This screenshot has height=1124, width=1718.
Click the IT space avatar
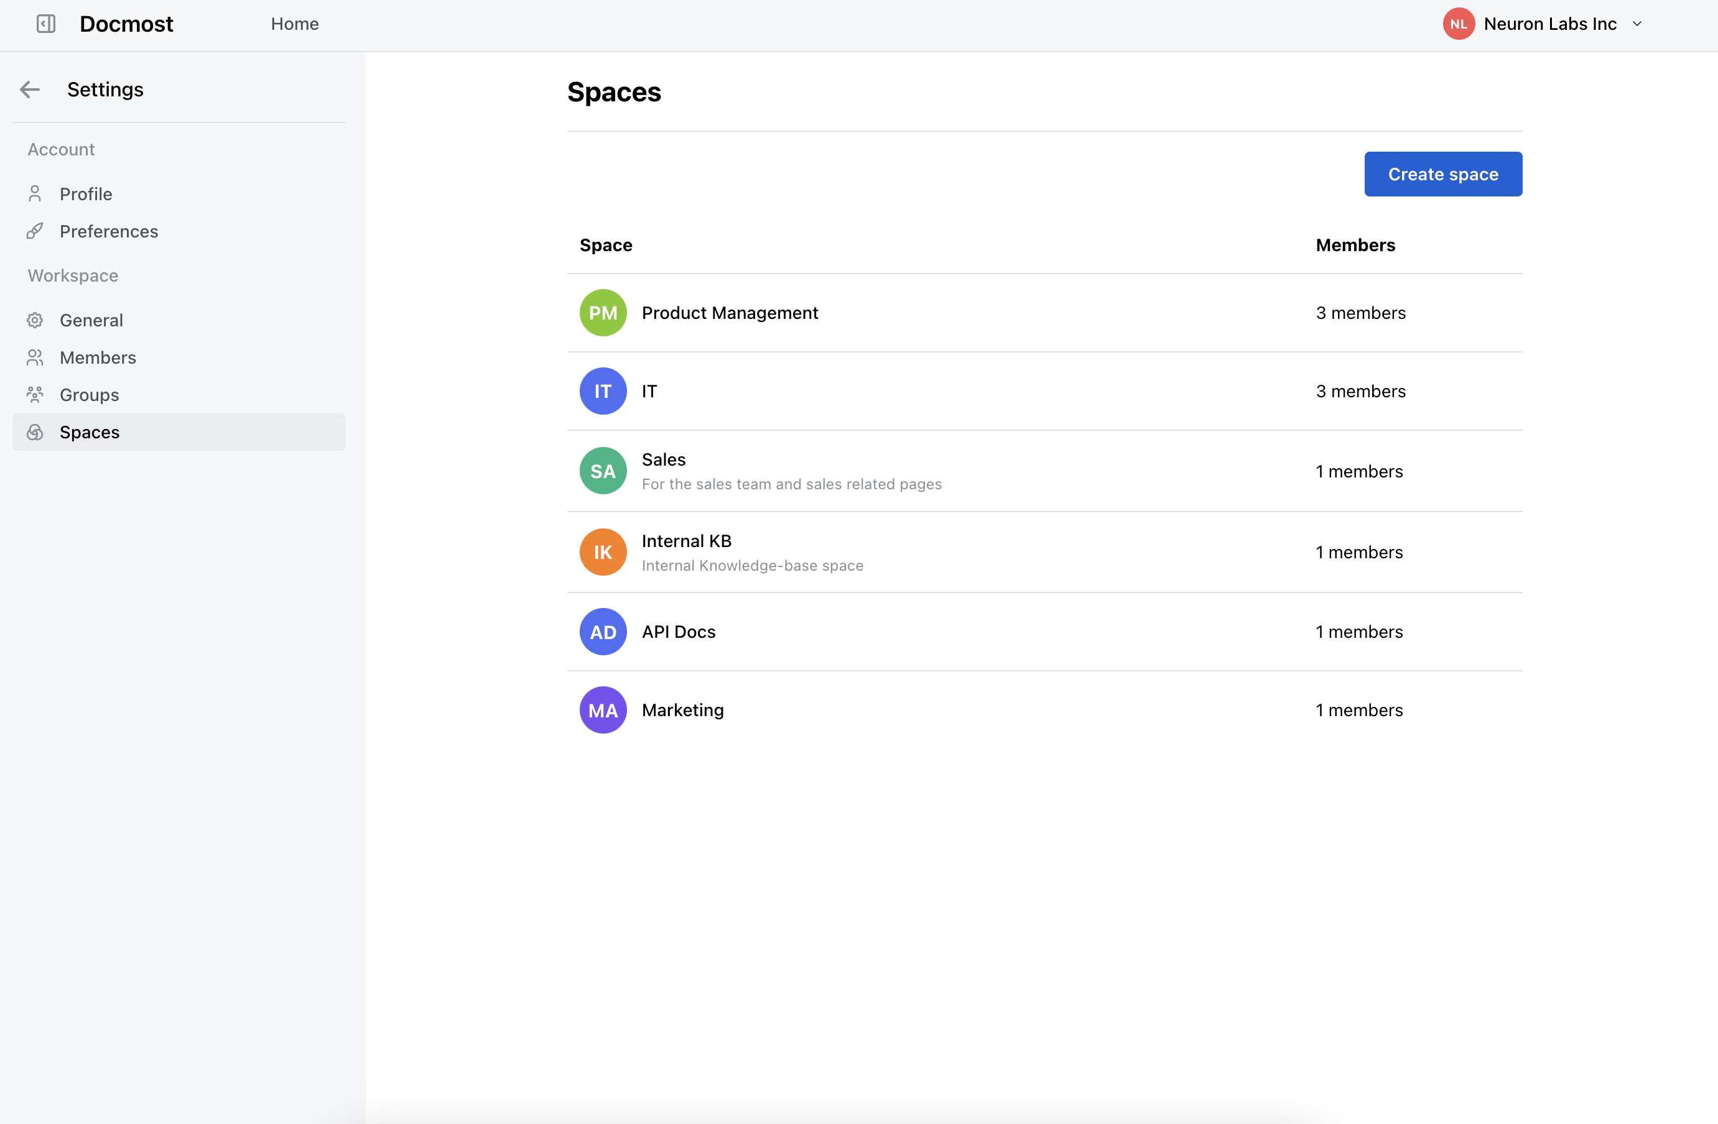tap(603, 391)
